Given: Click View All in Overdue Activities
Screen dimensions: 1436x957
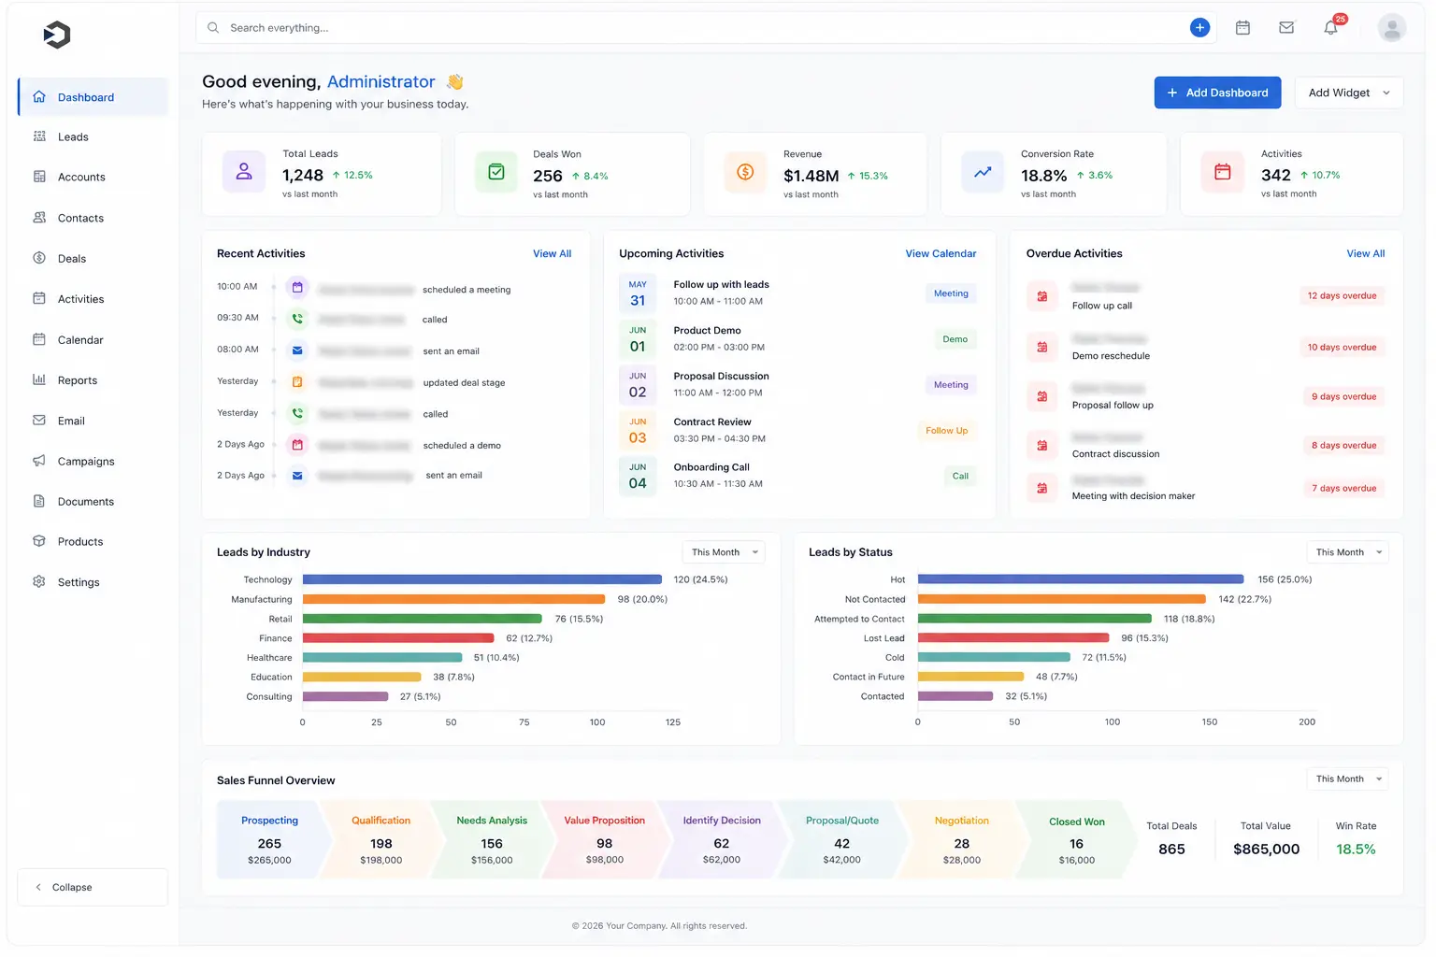Looking at the screenshot, I should pos(1365,253).
